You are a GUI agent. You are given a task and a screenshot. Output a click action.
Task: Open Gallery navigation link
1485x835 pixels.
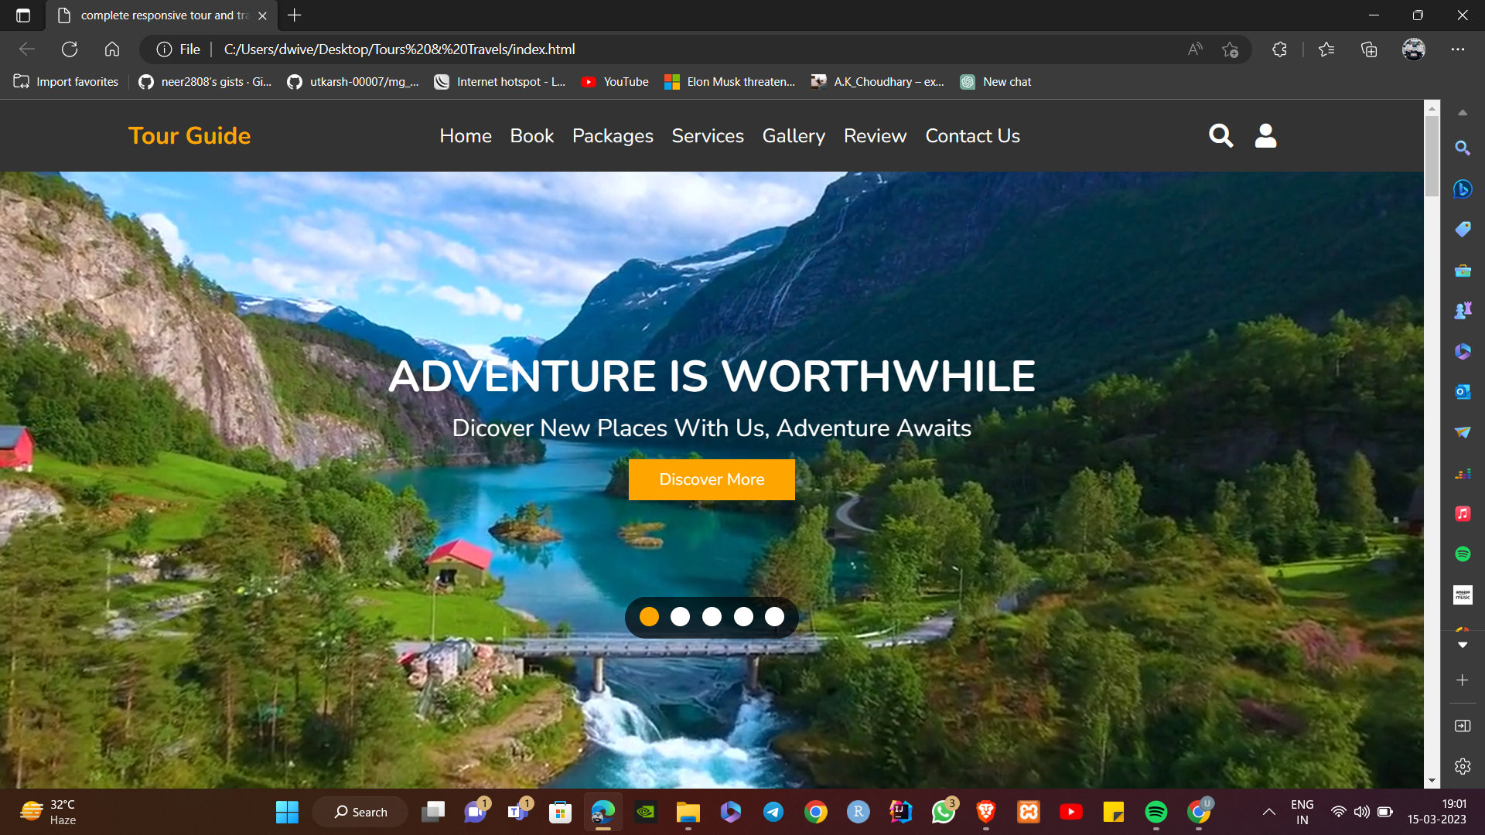794,136
